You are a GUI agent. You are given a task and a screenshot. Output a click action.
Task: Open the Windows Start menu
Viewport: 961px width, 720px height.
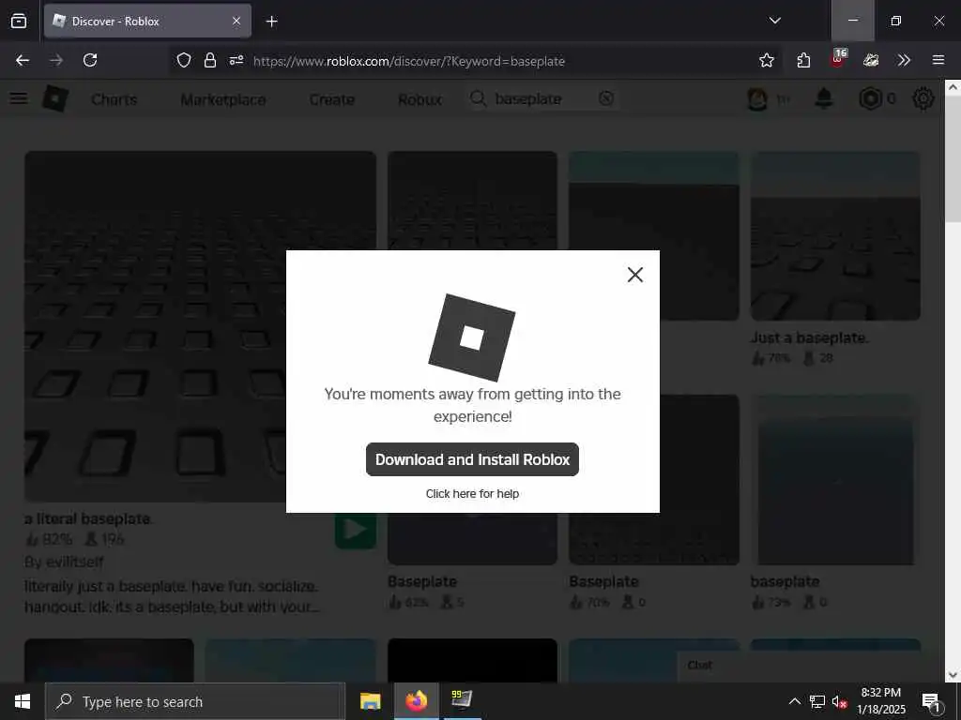coord(23,701)
